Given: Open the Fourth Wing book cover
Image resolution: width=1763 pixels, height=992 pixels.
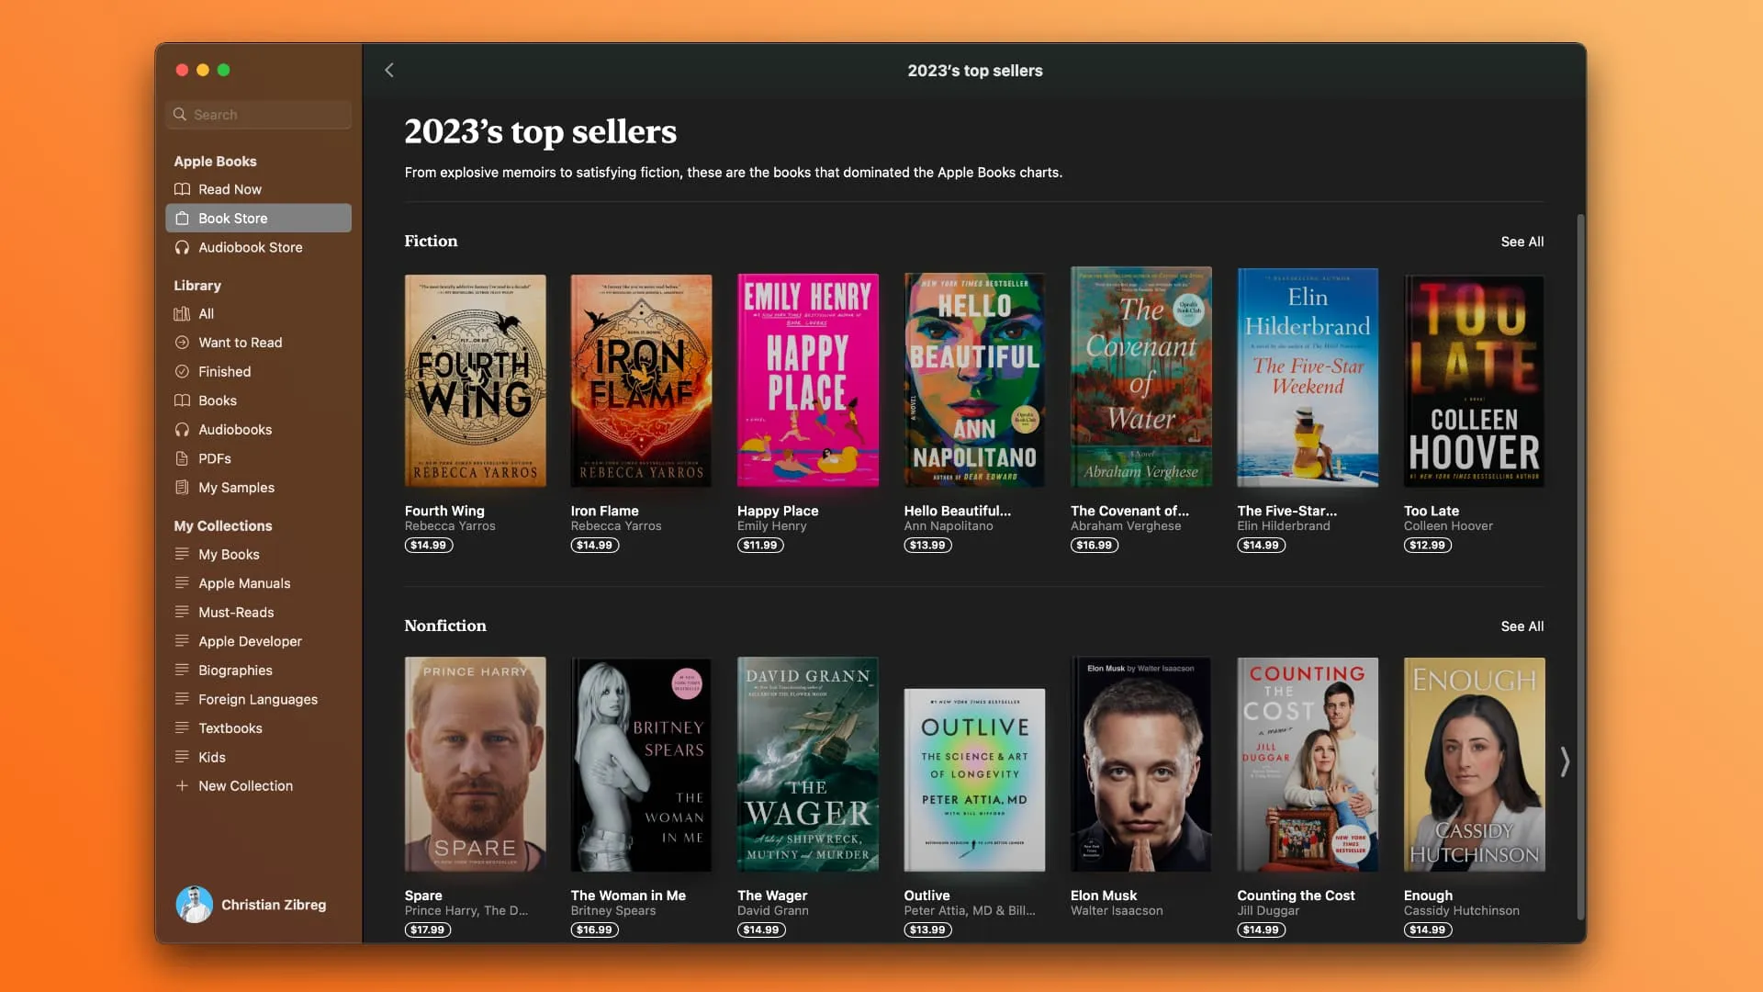Looking at the screenshot, I should [475, 381].
